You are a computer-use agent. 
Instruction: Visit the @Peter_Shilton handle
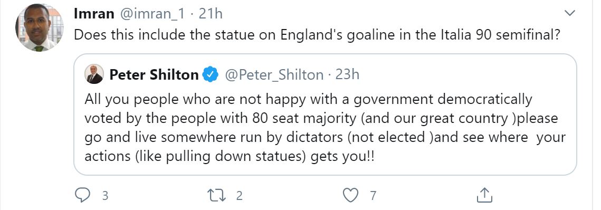click(x=274, y=75)
